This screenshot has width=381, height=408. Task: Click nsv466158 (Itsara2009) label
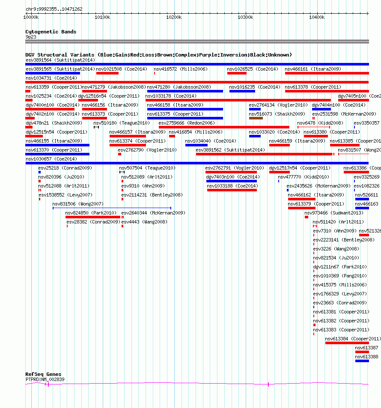click(175, 105)
